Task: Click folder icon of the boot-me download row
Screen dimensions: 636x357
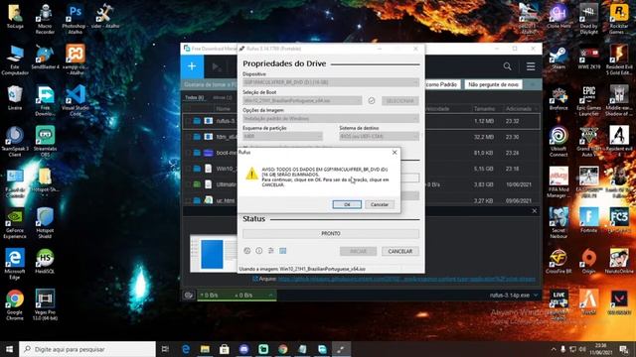Action: (197, 153)
